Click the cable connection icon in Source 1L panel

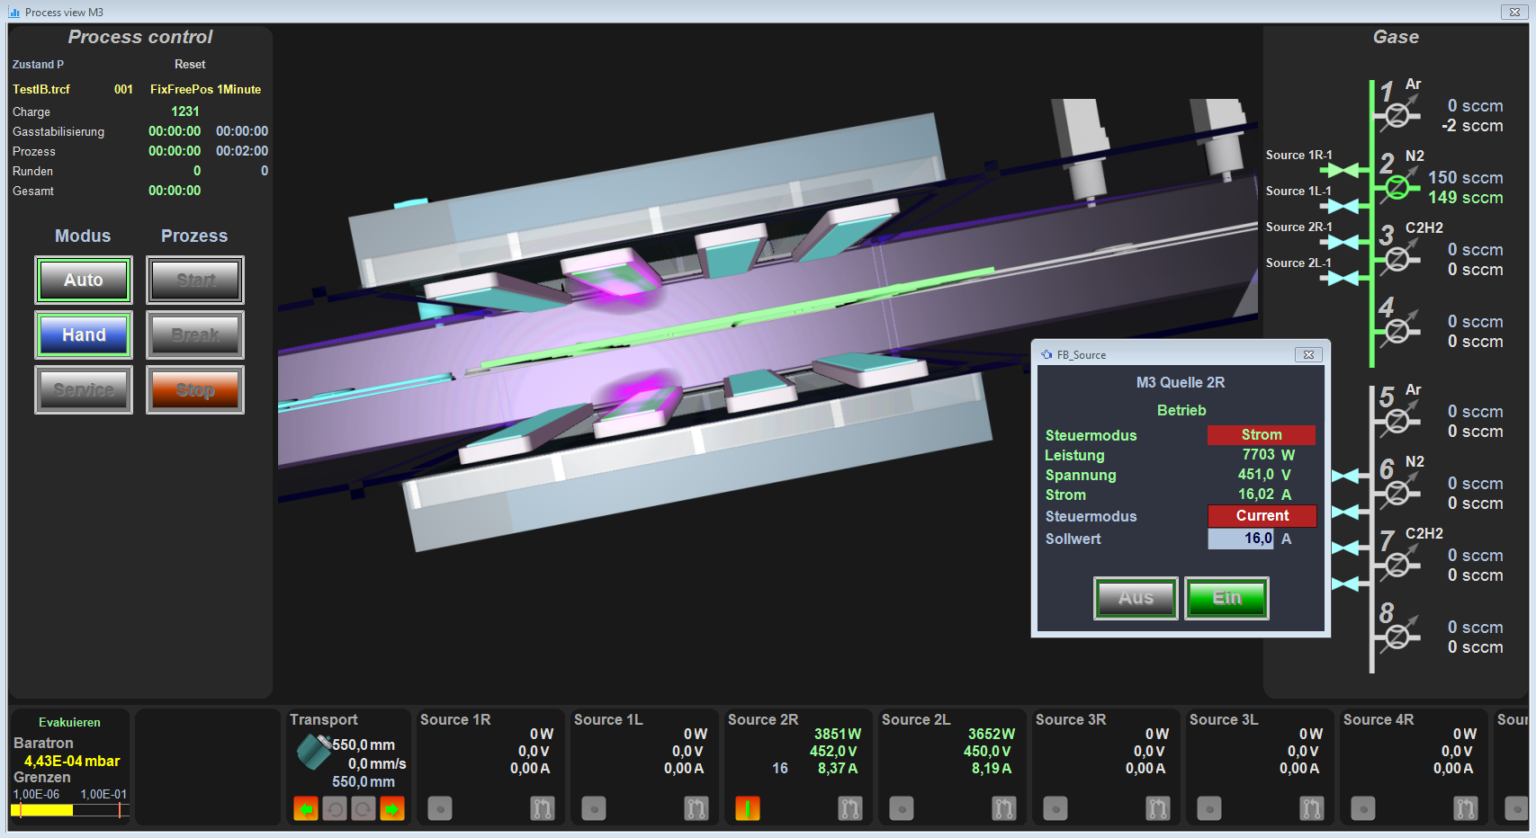click(x=696, y=808)
